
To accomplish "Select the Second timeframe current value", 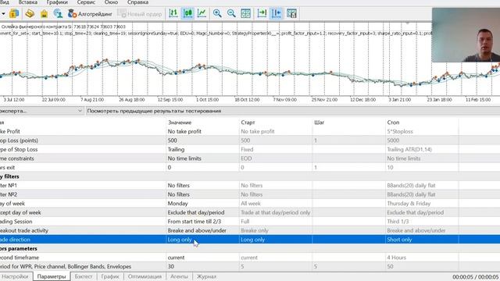I will [202, 258].
